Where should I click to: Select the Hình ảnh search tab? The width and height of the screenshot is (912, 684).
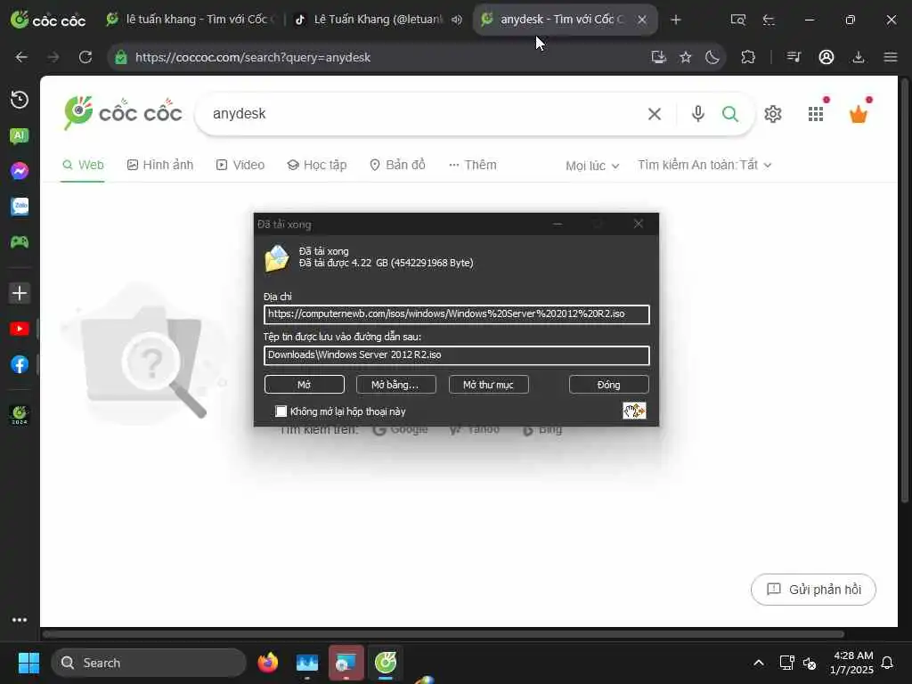(x=160, y=165)
